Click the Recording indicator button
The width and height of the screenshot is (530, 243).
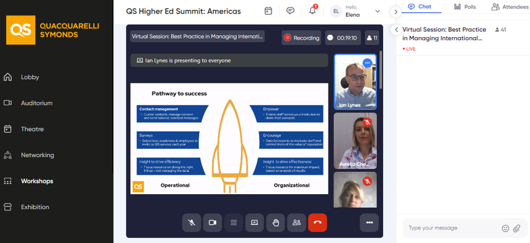click(301, 38)
